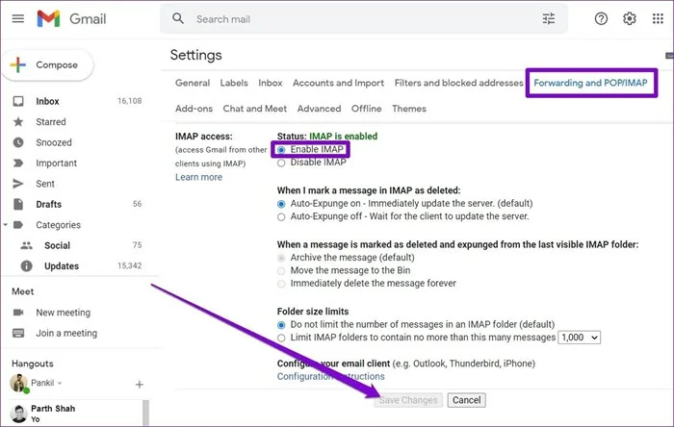The image size is (674, 427).
Task: Click the Join a meeting label
Action: tap(66, 333)
